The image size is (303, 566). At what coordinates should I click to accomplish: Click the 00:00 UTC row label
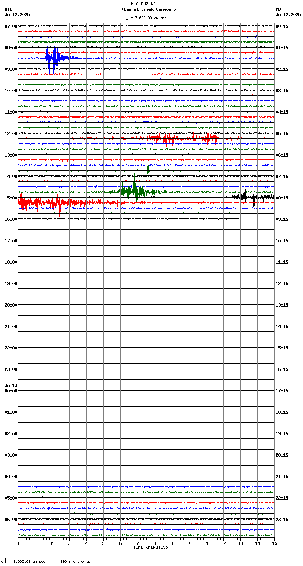(11, 391)
